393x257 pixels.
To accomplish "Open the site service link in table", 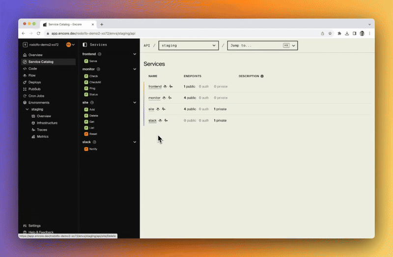I will pos(151,109).
